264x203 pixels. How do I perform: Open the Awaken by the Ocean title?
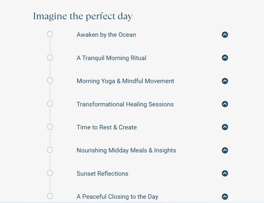[106, 35]
